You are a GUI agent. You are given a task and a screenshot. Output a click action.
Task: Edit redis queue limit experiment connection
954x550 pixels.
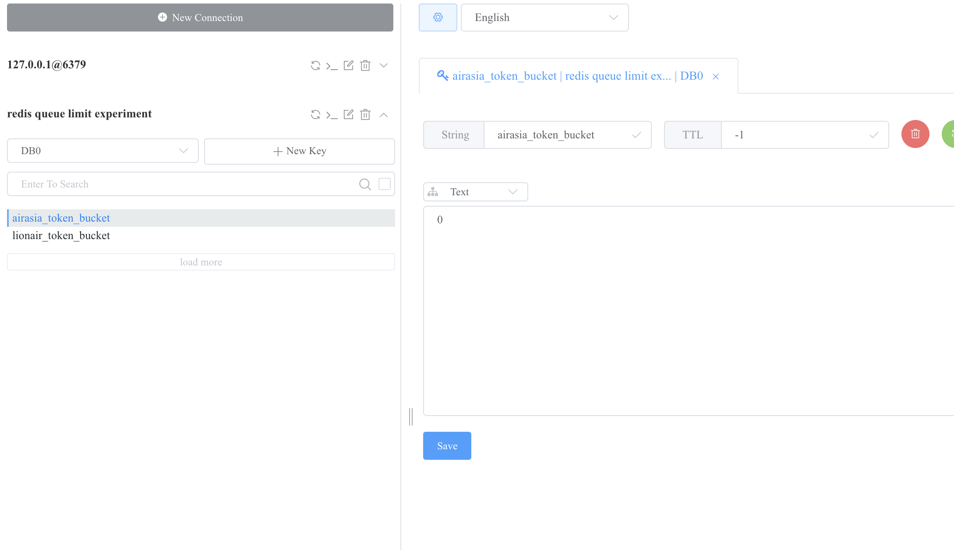pyautogui.click(x=349, y=115)
